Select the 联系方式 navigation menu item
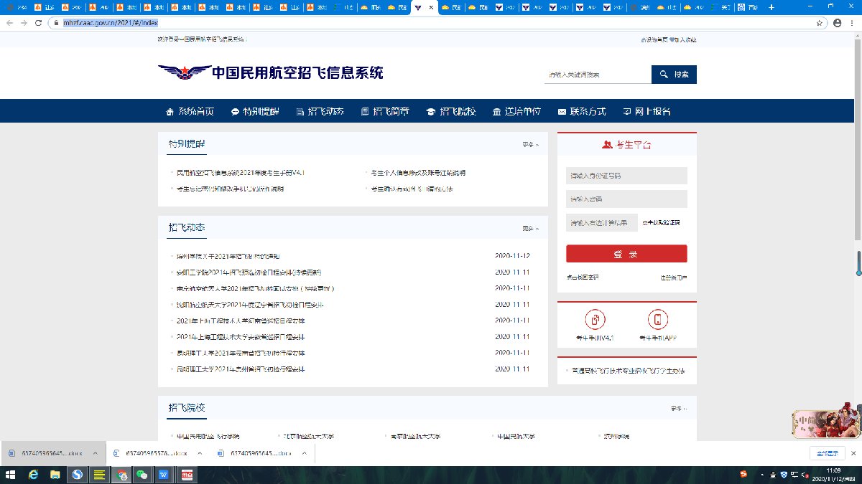The image size is (862, 484). 581,112
